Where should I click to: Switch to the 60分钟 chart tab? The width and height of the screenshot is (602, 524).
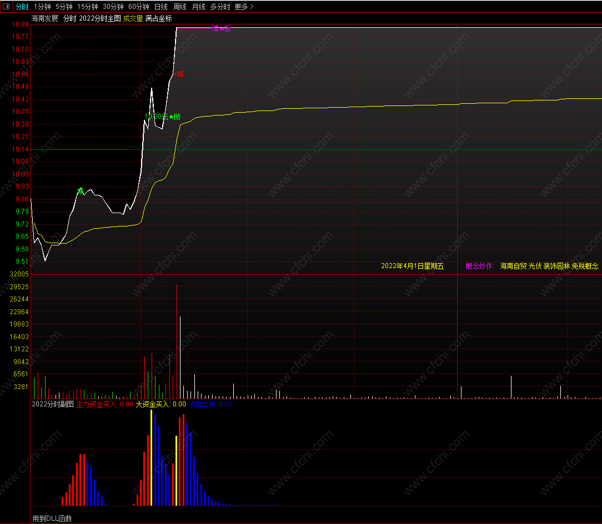[x=139, y=7]
